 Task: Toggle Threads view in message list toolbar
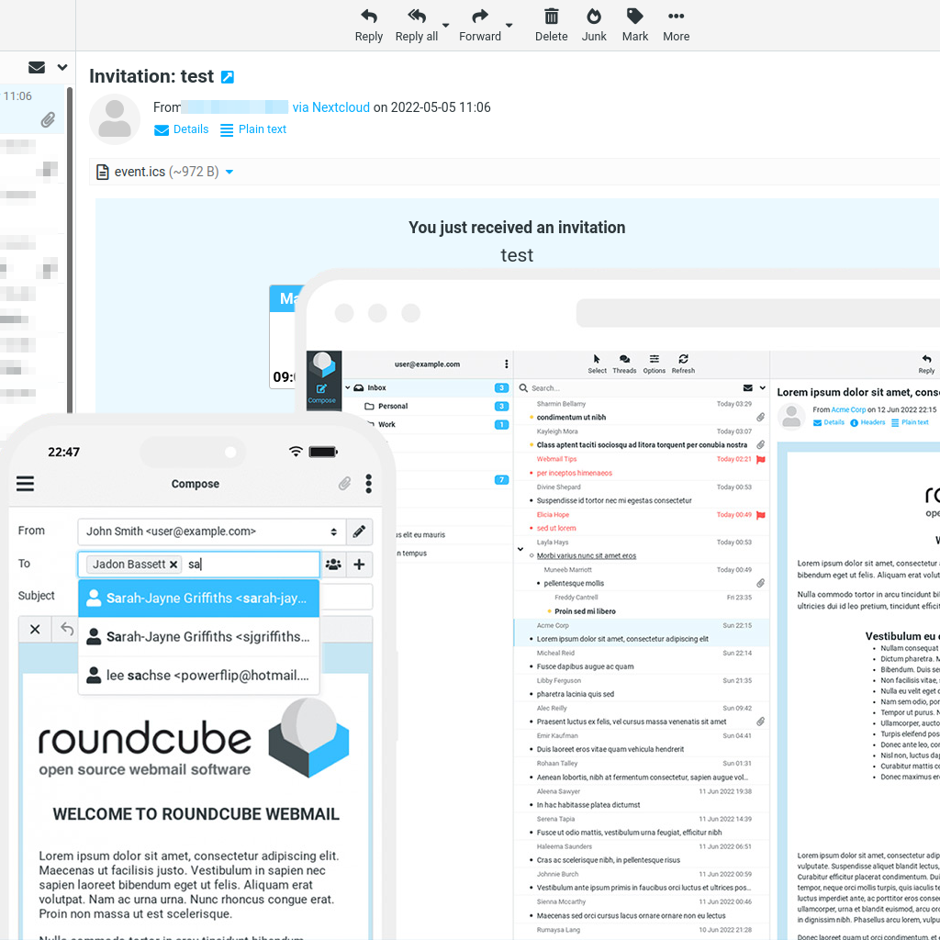click(x=624, y=364)
